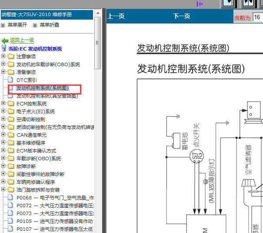The width and height of the screenshot is (263, 233).
Task: Click the 菜单展开 icon
Action: click(x=3, y=26)
